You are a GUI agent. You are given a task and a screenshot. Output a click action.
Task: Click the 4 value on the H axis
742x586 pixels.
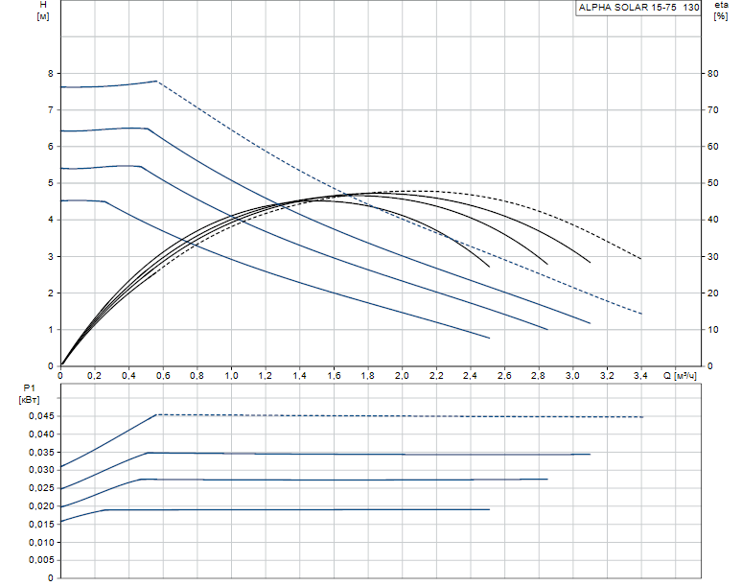[x=51, y=220]
